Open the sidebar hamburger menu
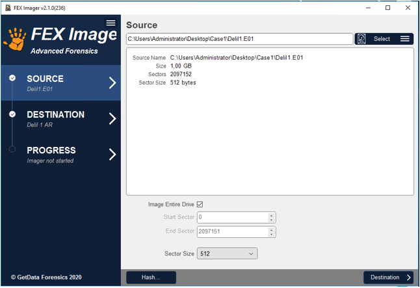Image resolution: width=420 pixels, height=288 pixels. (x=111, y=23)
